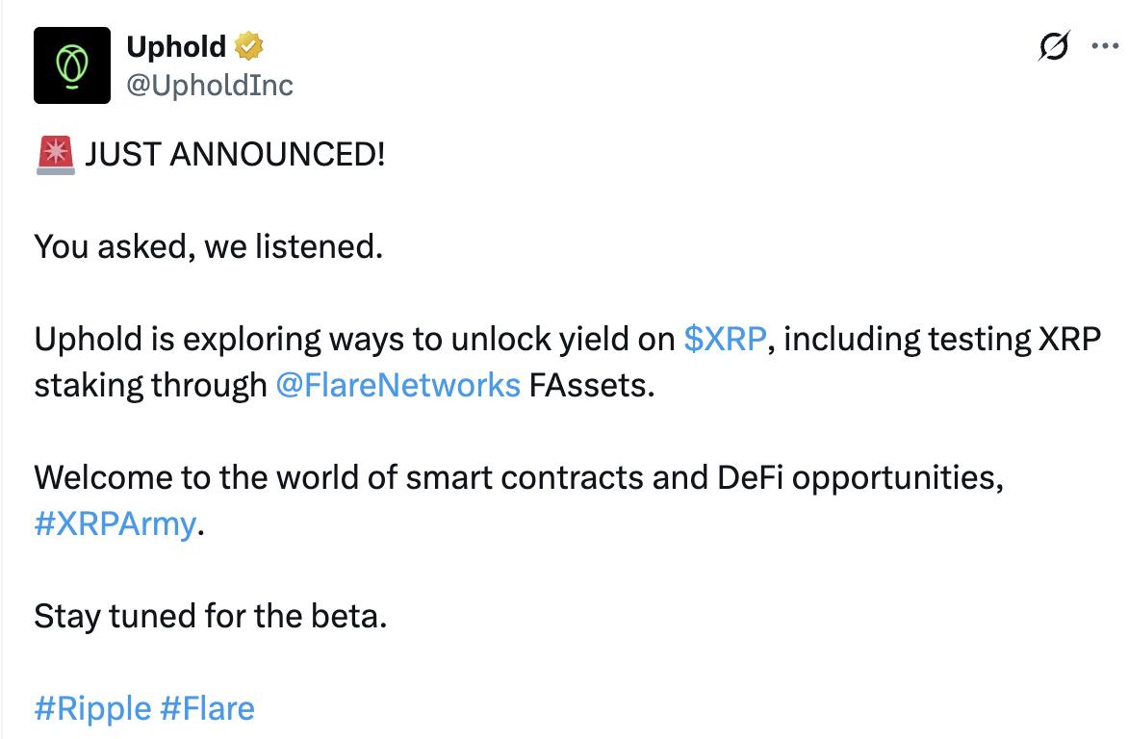This screenshot has width=1128, height=739.
Task: Click the #Flare hashtag
Action: [207, 709]
